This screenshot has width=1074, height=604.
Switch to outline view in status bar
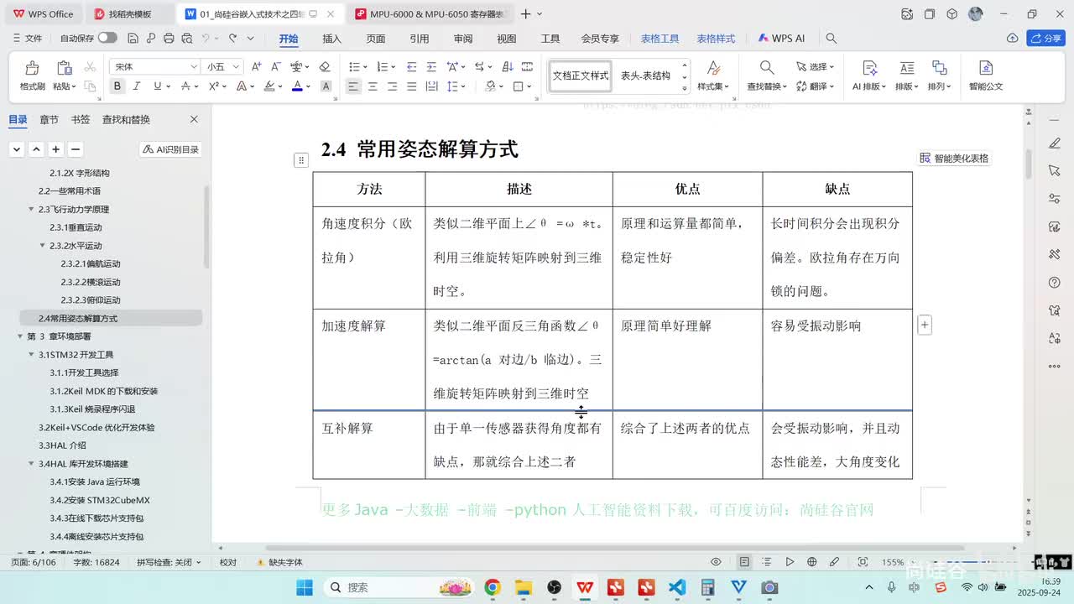(767, 562)
